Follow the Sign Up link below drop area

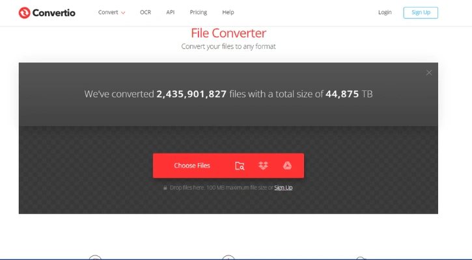click(x=283, y=188)
